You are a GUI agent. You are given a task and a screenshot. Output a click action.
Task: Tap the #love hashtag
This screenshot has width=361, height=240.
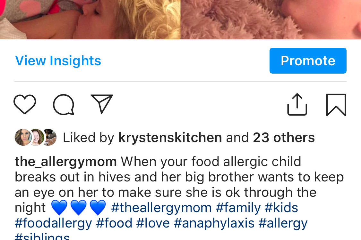click(x=153, y=223)
